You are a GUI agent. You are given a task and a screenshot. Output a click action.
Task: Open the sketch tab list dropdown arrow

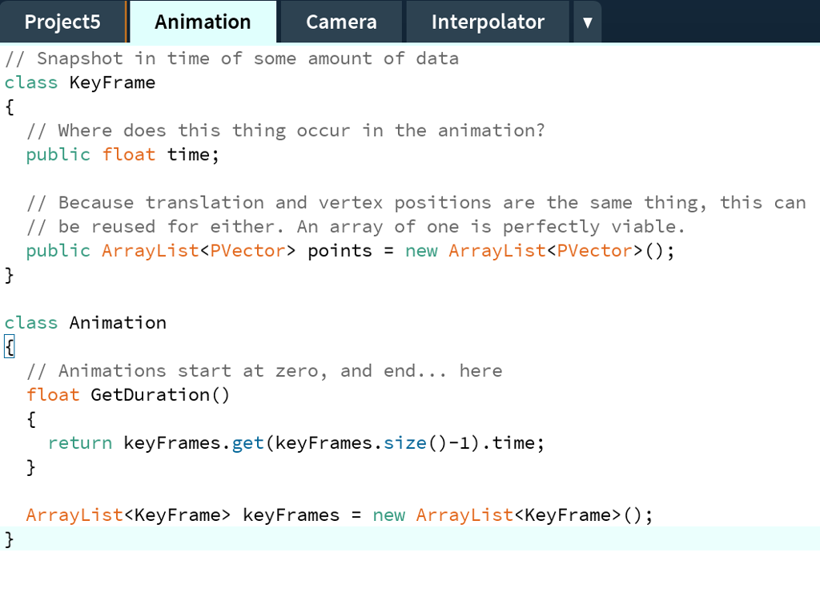[587, 22]
